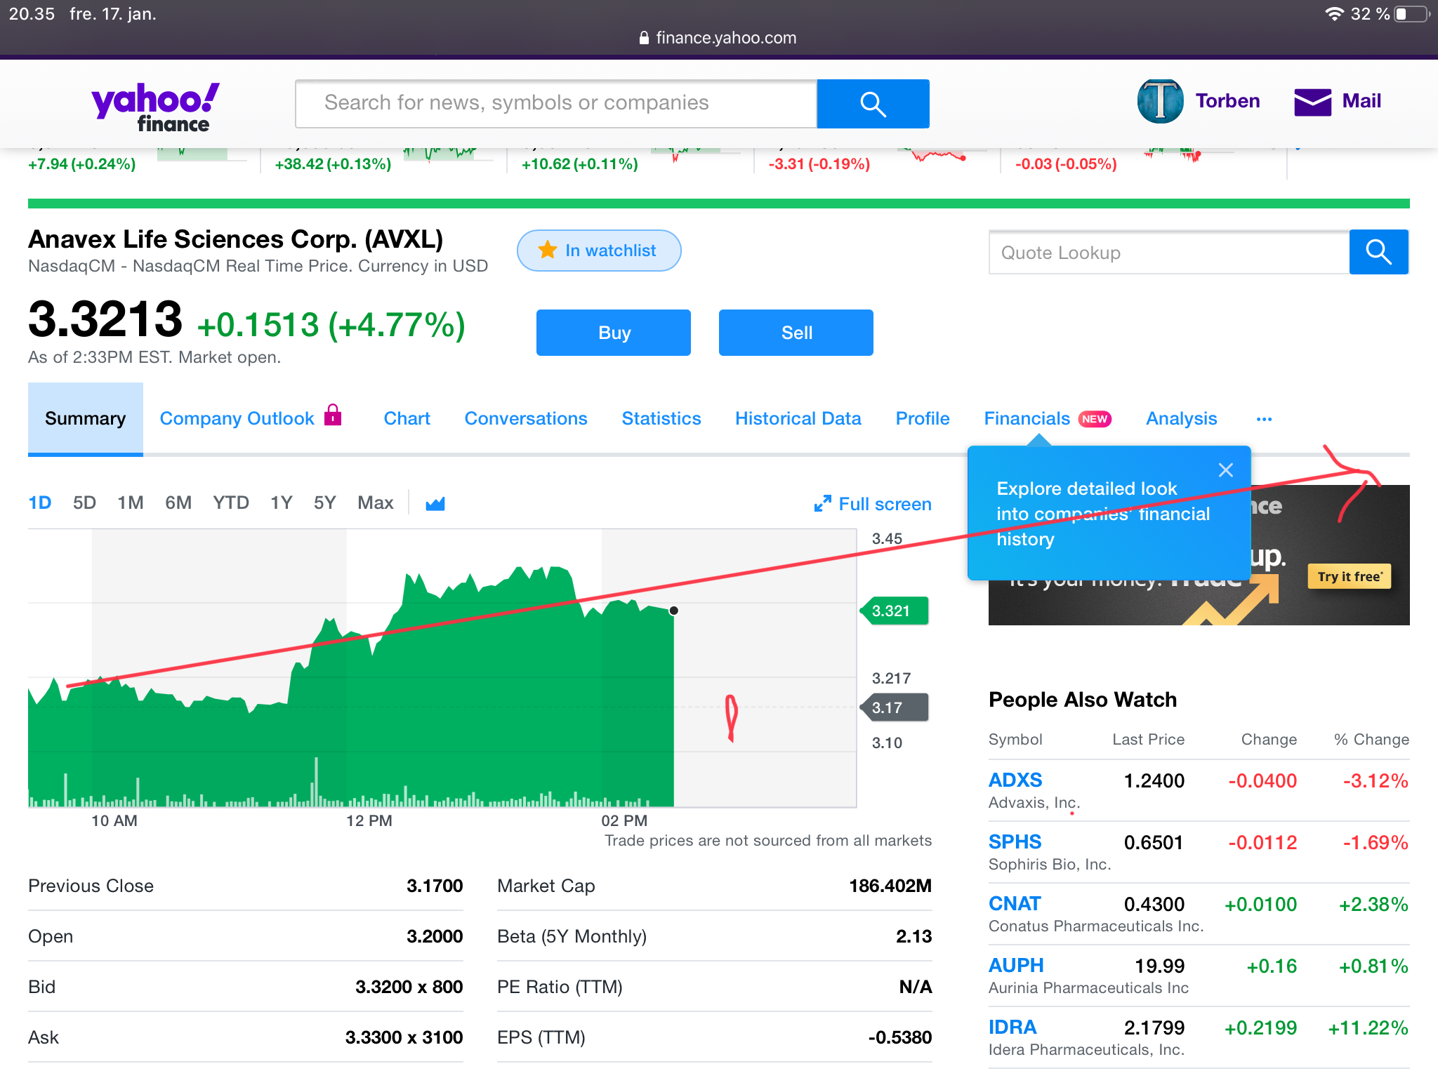1438x1078 pixels.
Task: Click the +38.42 (+0.13%) index ticker
Action: [x=333, y=164]
